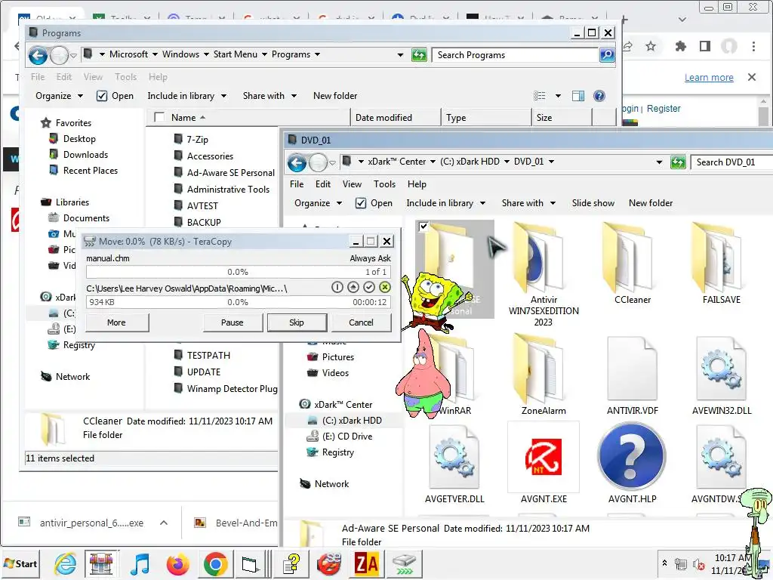
Task: Click the Learn more link in browser
Action: click(x=709, y=78)
